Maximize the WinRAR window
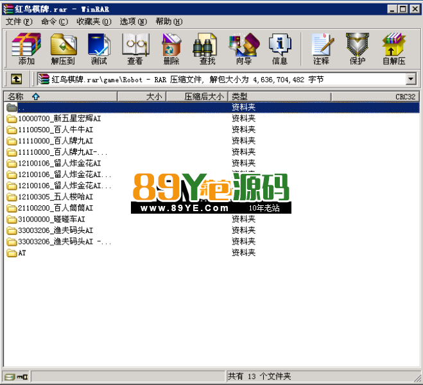Viewport: 423px width, 385px height. click(402, 9)
